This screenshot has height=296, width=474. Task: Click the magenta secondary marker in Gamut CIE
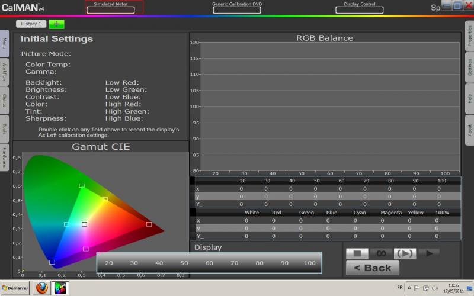coord(86,249)
